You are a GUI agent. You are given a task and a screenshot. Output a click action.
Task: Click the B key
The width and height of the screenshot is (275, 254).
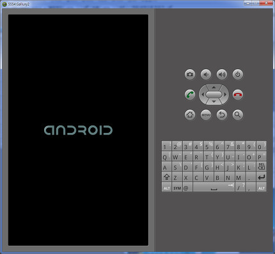(x=219, y=177)
